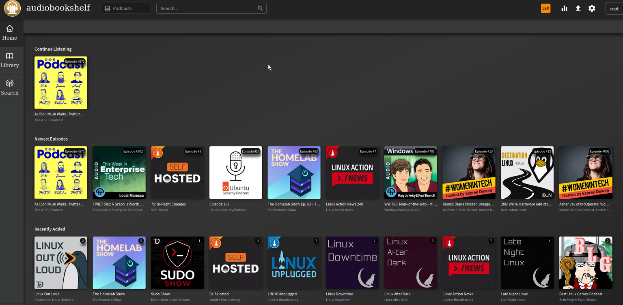Open Linux Action News Episode #7 cover
This screenshot has width=623, height=305.
(x=352, y=173)
